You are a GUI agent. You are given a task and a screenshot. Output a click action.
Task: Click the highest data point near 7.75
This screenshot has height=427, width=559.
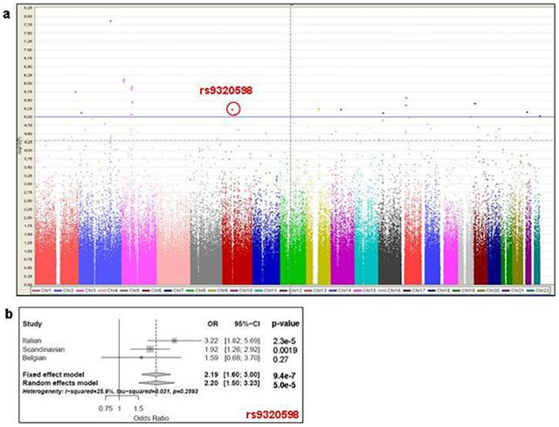tap(111, 21)
